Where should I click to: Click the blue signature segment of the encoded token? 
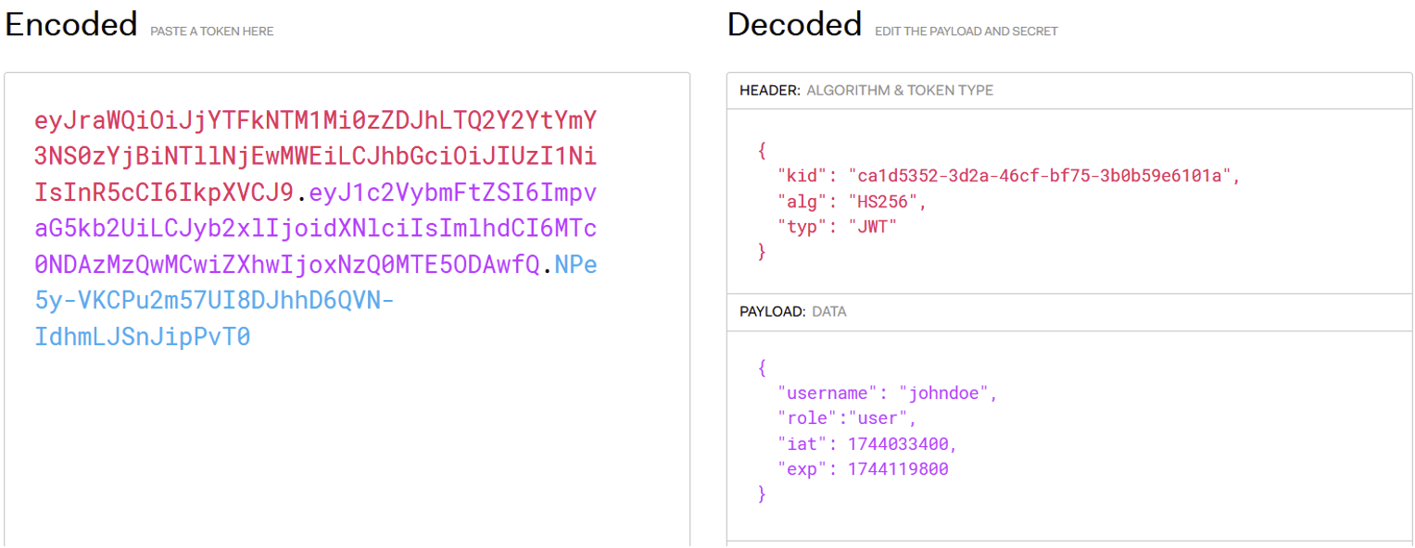point(213,301)
